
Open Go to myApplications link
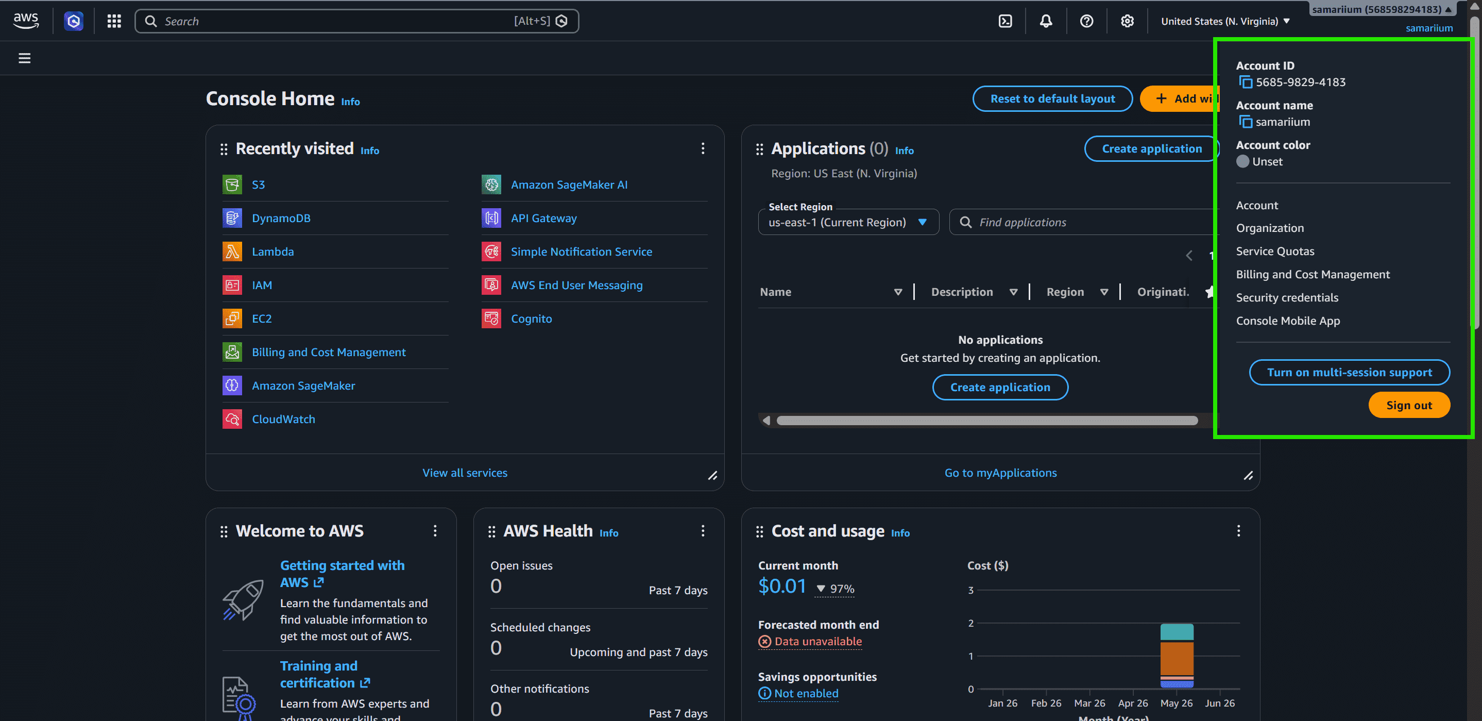(x=1000, y=473)
